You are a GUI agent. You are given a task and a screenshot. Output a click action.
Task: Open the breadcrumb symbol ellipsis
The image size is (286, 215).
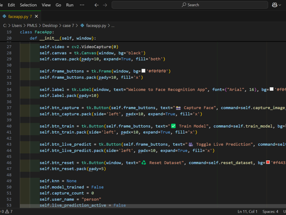tap(113, 25)
